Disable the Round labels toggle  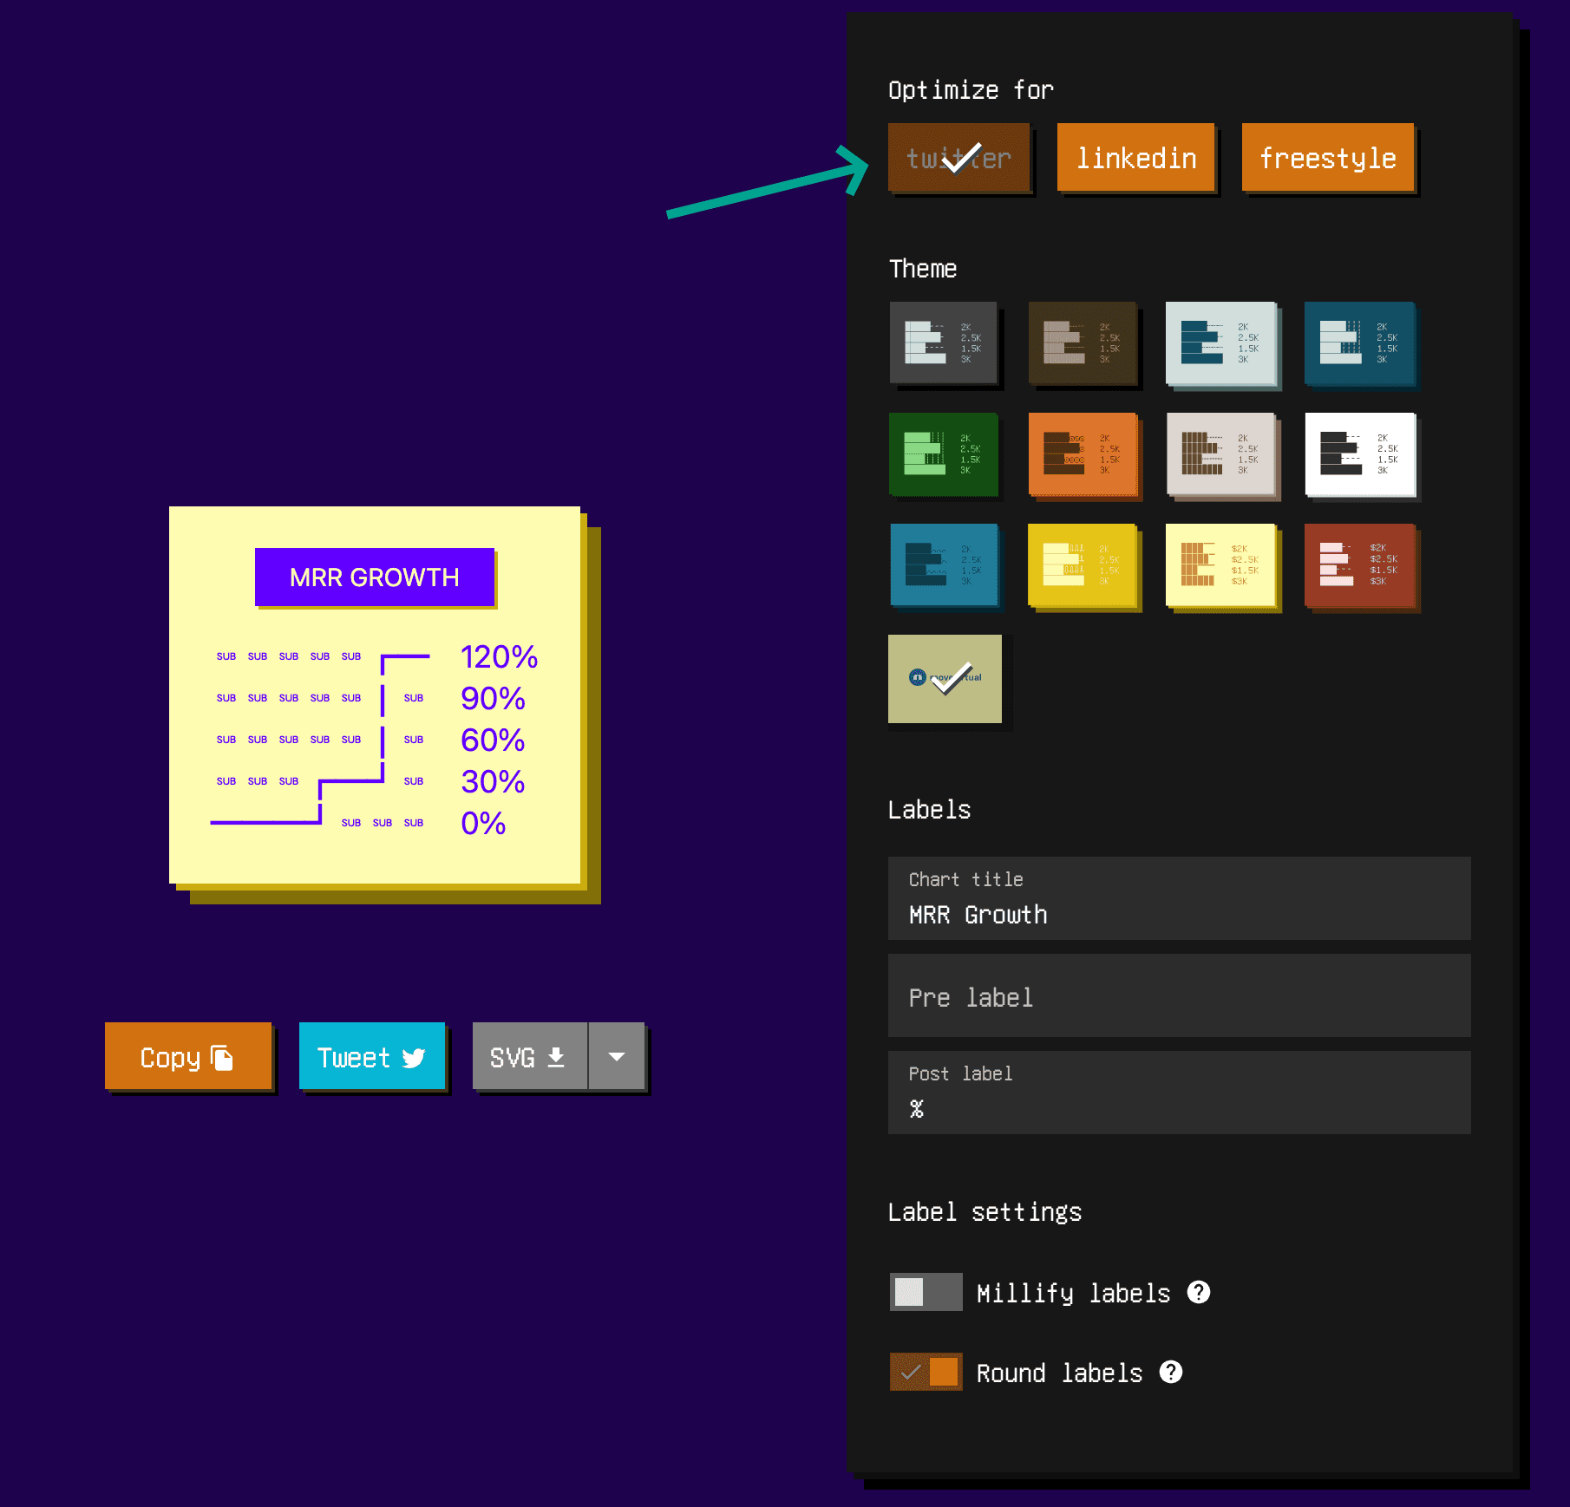pyautogui.click(x=926, y=1372)
